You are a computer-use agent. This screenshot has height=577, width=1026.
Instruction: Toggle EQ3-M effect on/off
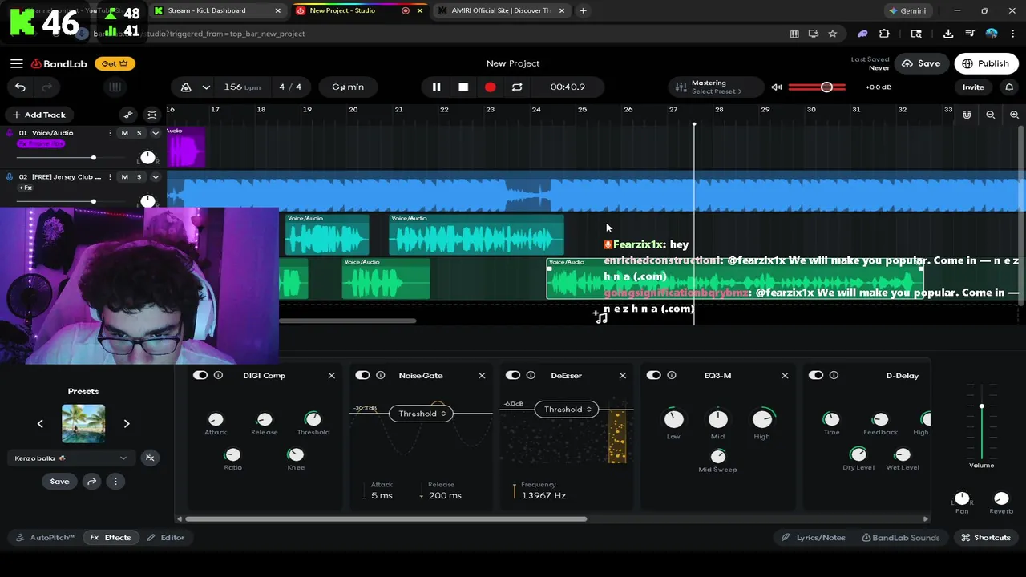pos(654,375)
